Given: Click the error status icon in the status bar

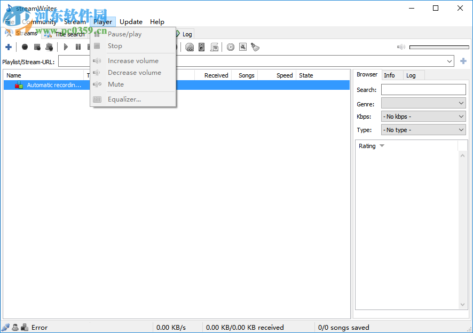Looking at the screenshot, I should [x=5, y=327].
